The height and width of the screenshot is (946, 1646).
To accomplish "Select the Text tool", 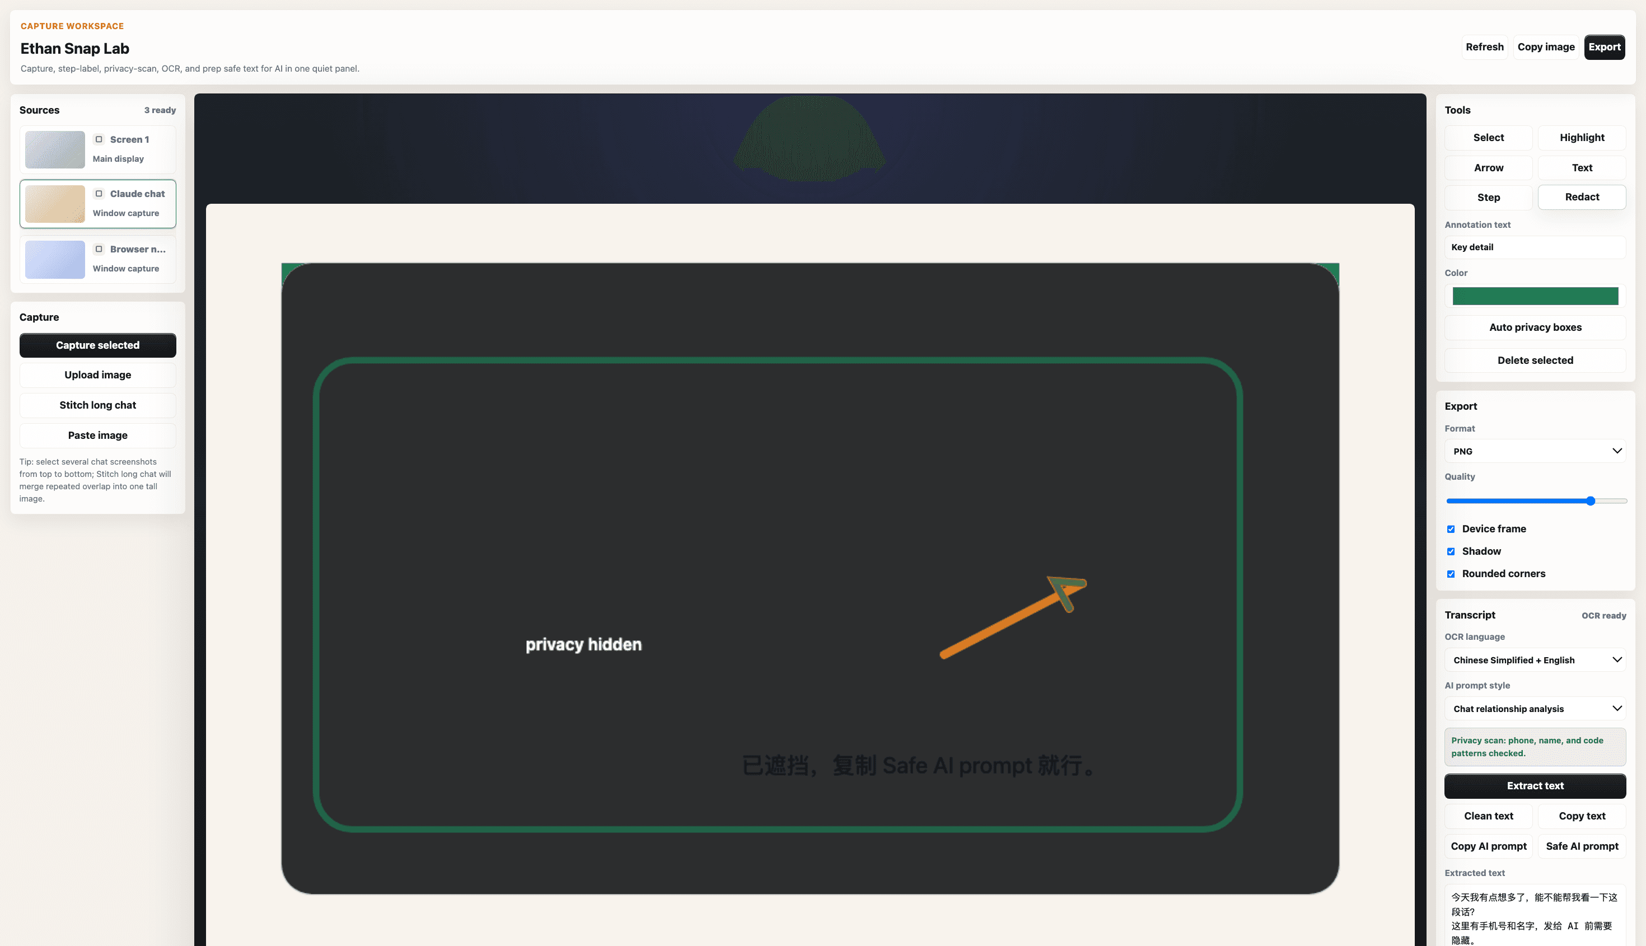I will coord(1582,167).
